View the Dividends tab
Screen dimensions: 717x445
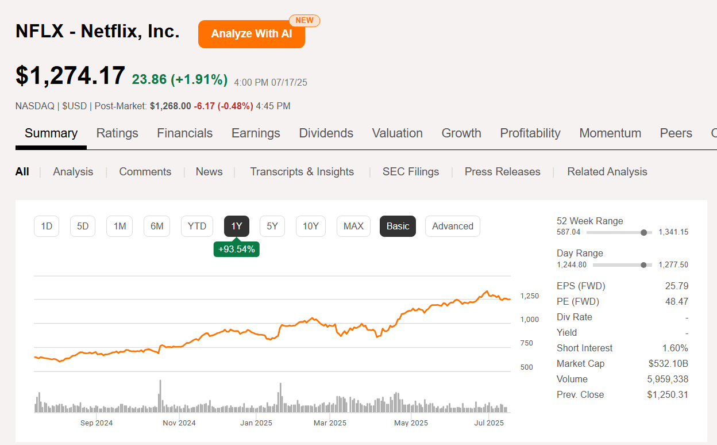point(326,133)
